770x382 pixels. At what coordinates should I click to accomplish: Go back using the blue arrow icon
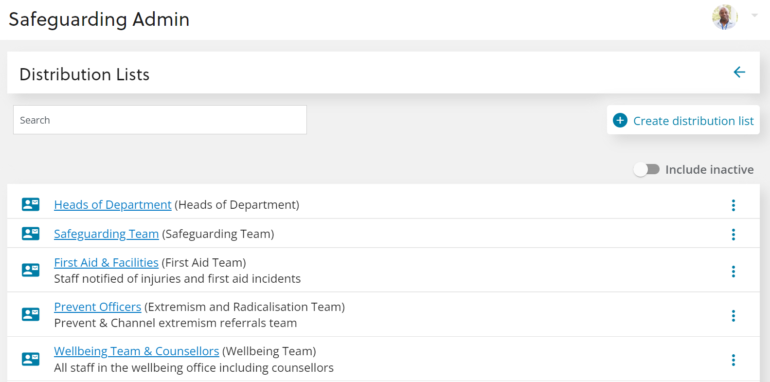pyautogui.click(x=739, y=73)
